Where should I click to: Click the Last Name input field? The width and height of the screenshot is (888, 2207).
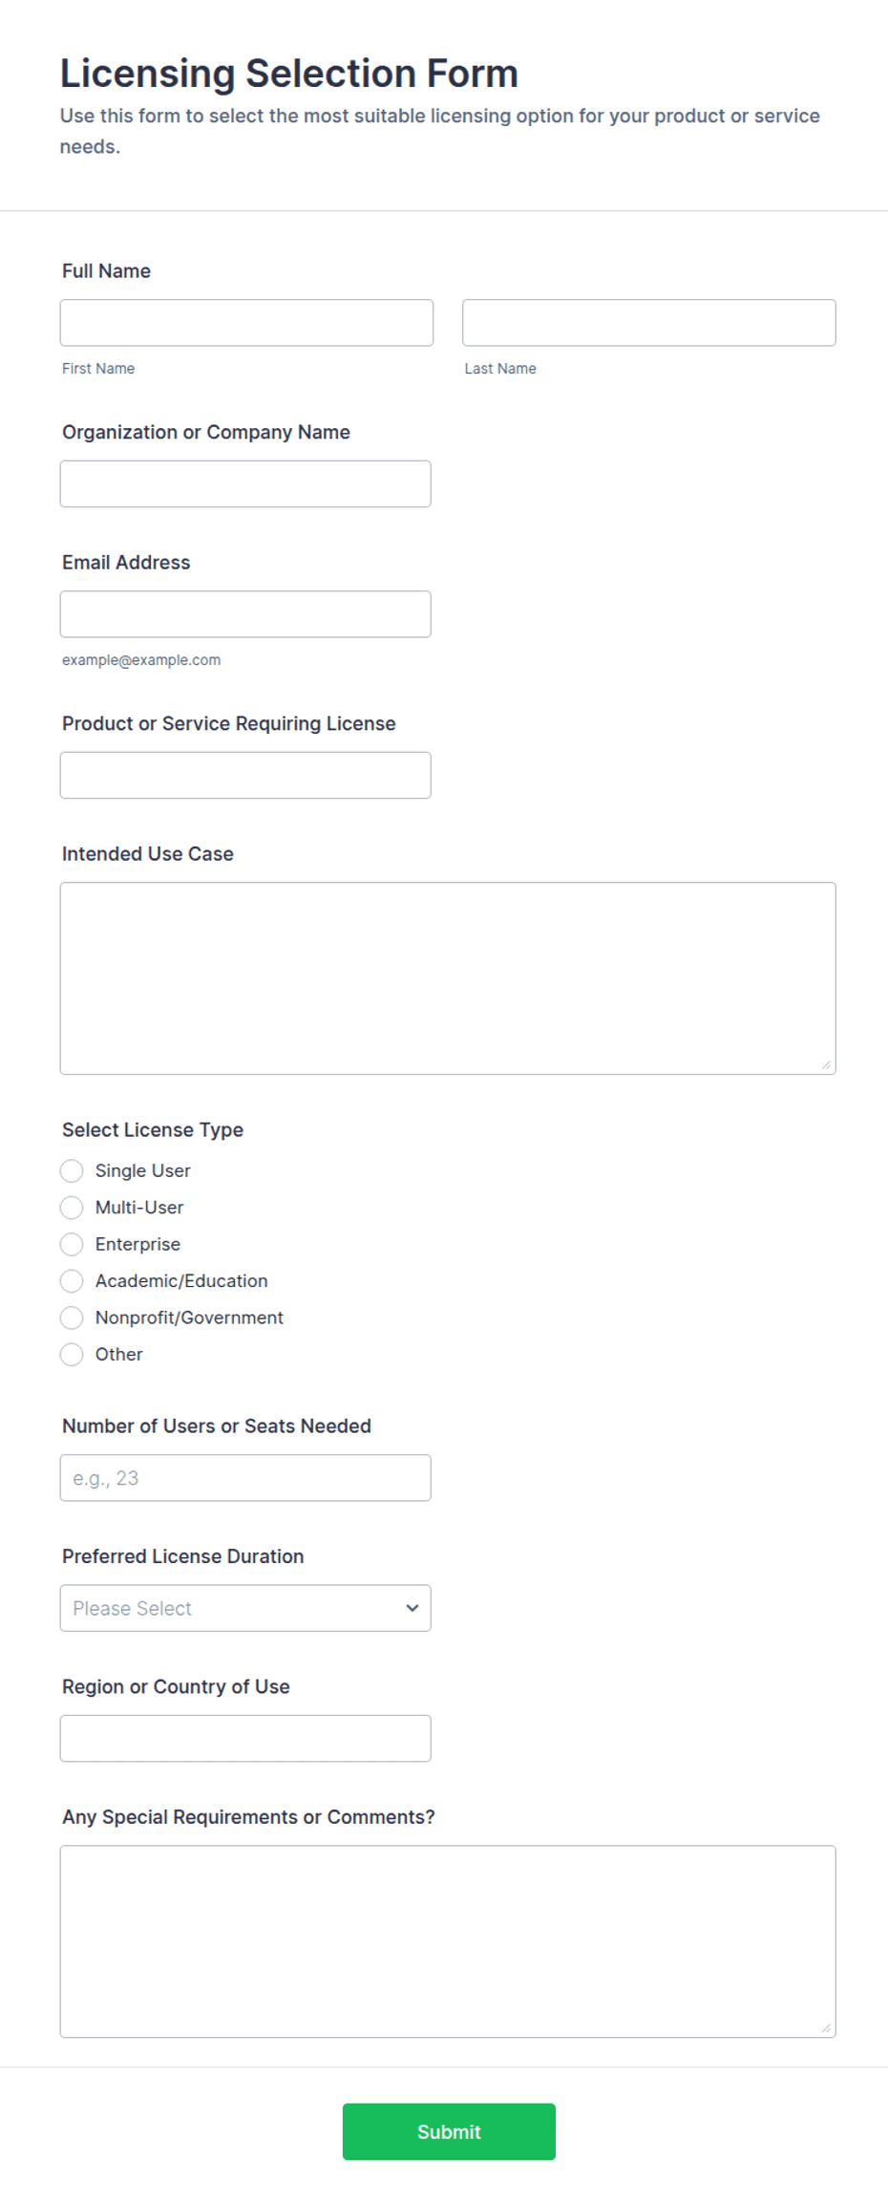pos(649,323)
